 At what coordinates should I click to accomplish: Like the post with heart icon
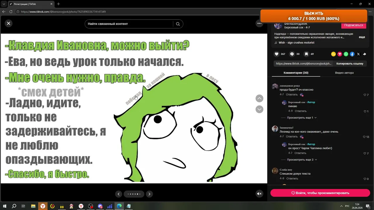point(277,54)
